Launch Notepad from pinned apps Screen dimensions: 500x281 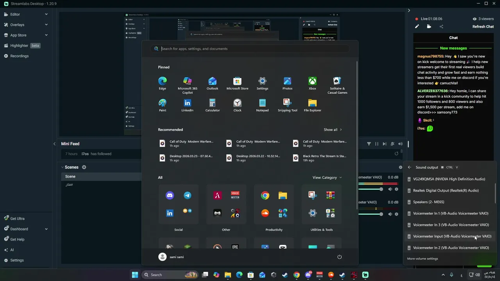[x=262, y=105]
